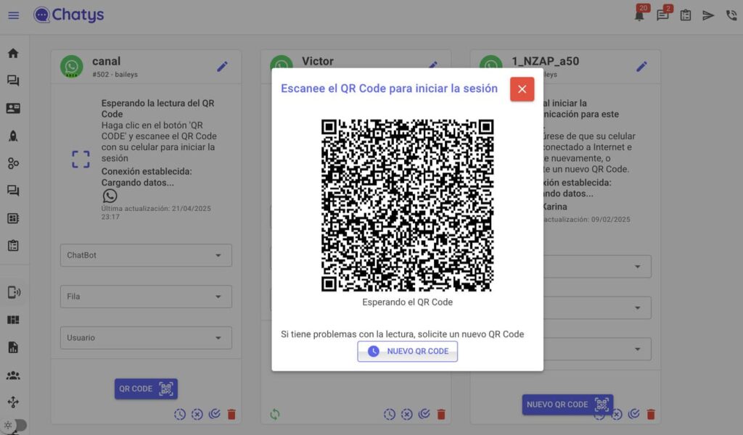Click the QR CODE button on canal card

(x=146, y=389)
